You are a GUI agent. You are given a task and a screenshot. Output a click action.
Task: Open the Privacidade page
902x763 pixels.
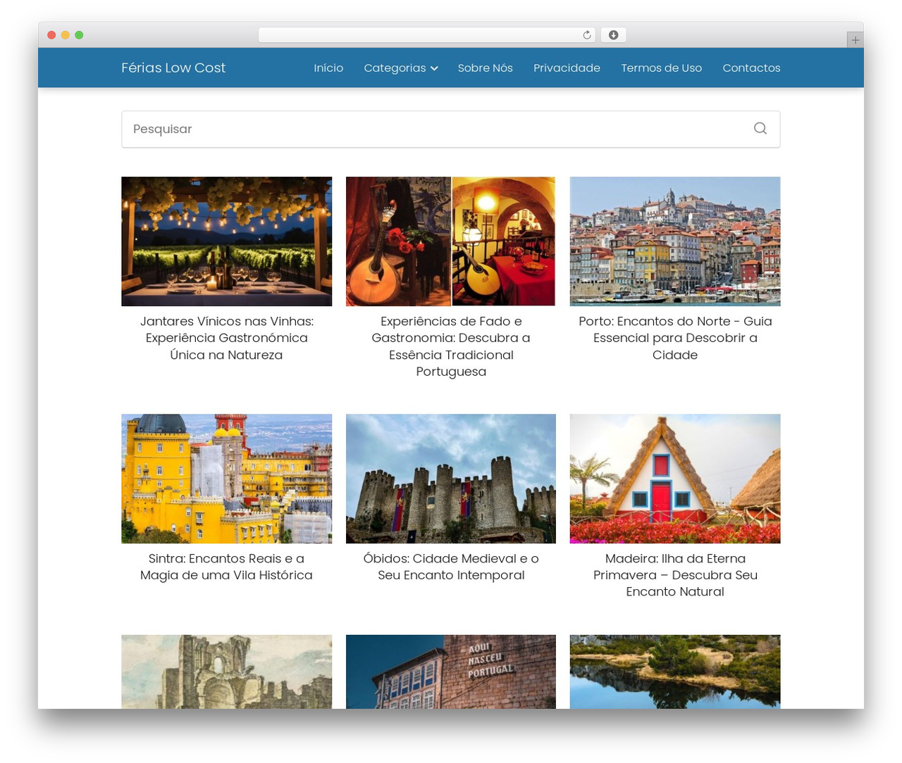click(x=567, y=68)
